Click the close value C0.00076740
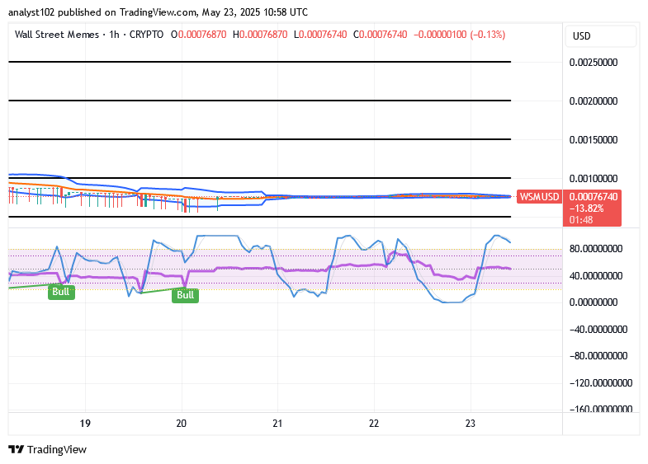648x464 pixels. (381, 35)
